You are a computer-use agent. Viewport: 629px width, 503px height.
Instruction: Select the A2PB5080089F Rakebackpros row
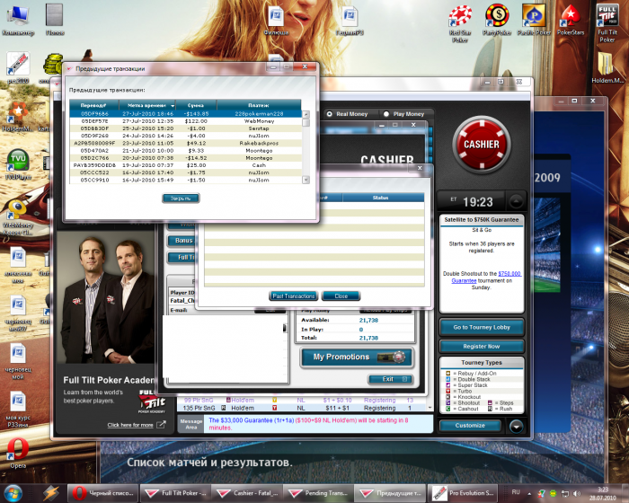[x=185, y=143]
